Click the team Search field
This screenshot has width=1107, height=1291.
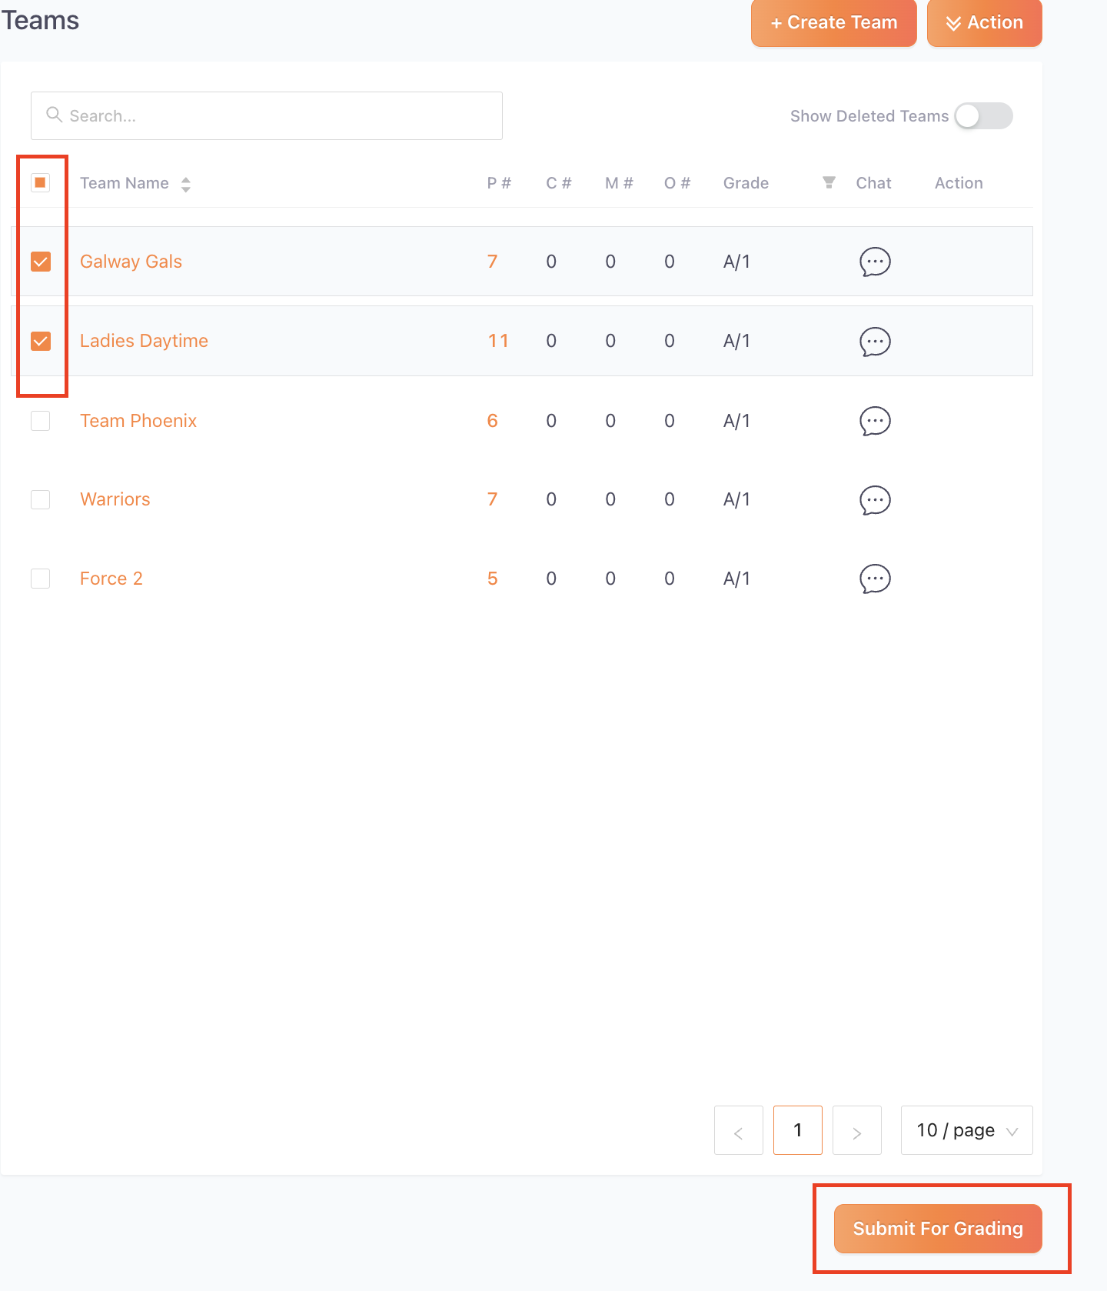(267, 116)
